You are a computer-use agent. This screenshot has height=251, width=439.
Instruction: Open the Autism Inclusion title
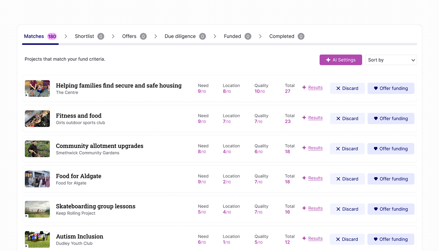click(x=80, y=237)
